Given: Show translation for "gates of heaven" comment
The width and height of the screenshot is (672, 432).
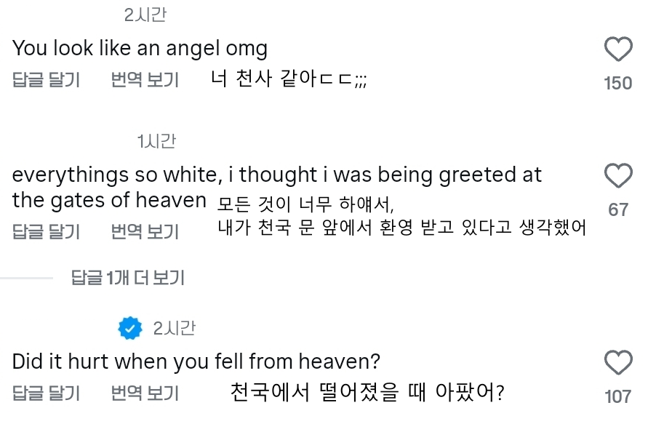Looking at the screenshot, I should (145, 231).
